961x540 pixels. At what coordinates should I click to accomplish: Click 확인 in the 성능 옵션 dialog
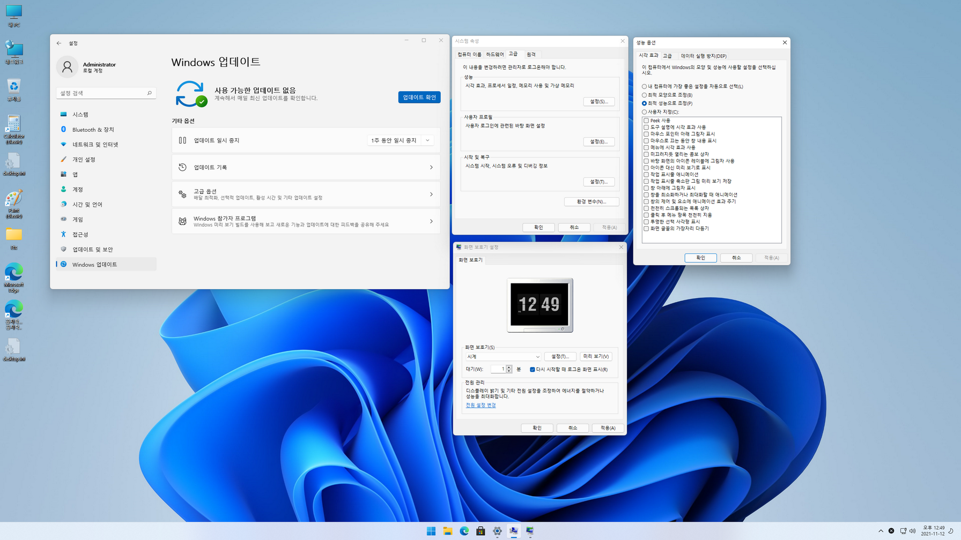point(700,258)
